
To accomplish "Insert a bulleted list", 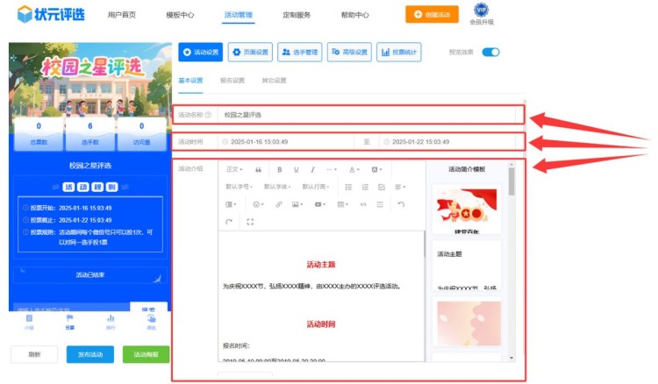I will (349, 187).
